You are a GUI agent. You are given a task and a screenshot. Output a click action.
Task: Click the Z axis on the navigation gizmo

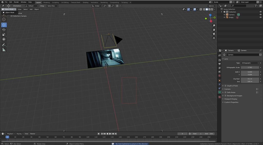tap(210, 15)
